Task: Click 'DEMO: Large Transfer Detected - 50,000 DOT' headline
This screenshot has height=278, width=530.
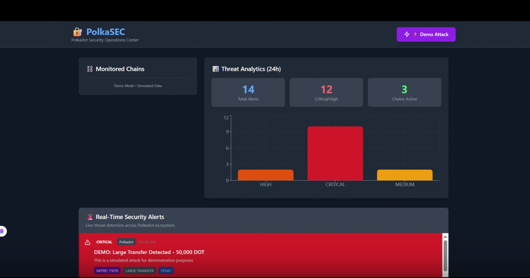Action: pos(149,252)
